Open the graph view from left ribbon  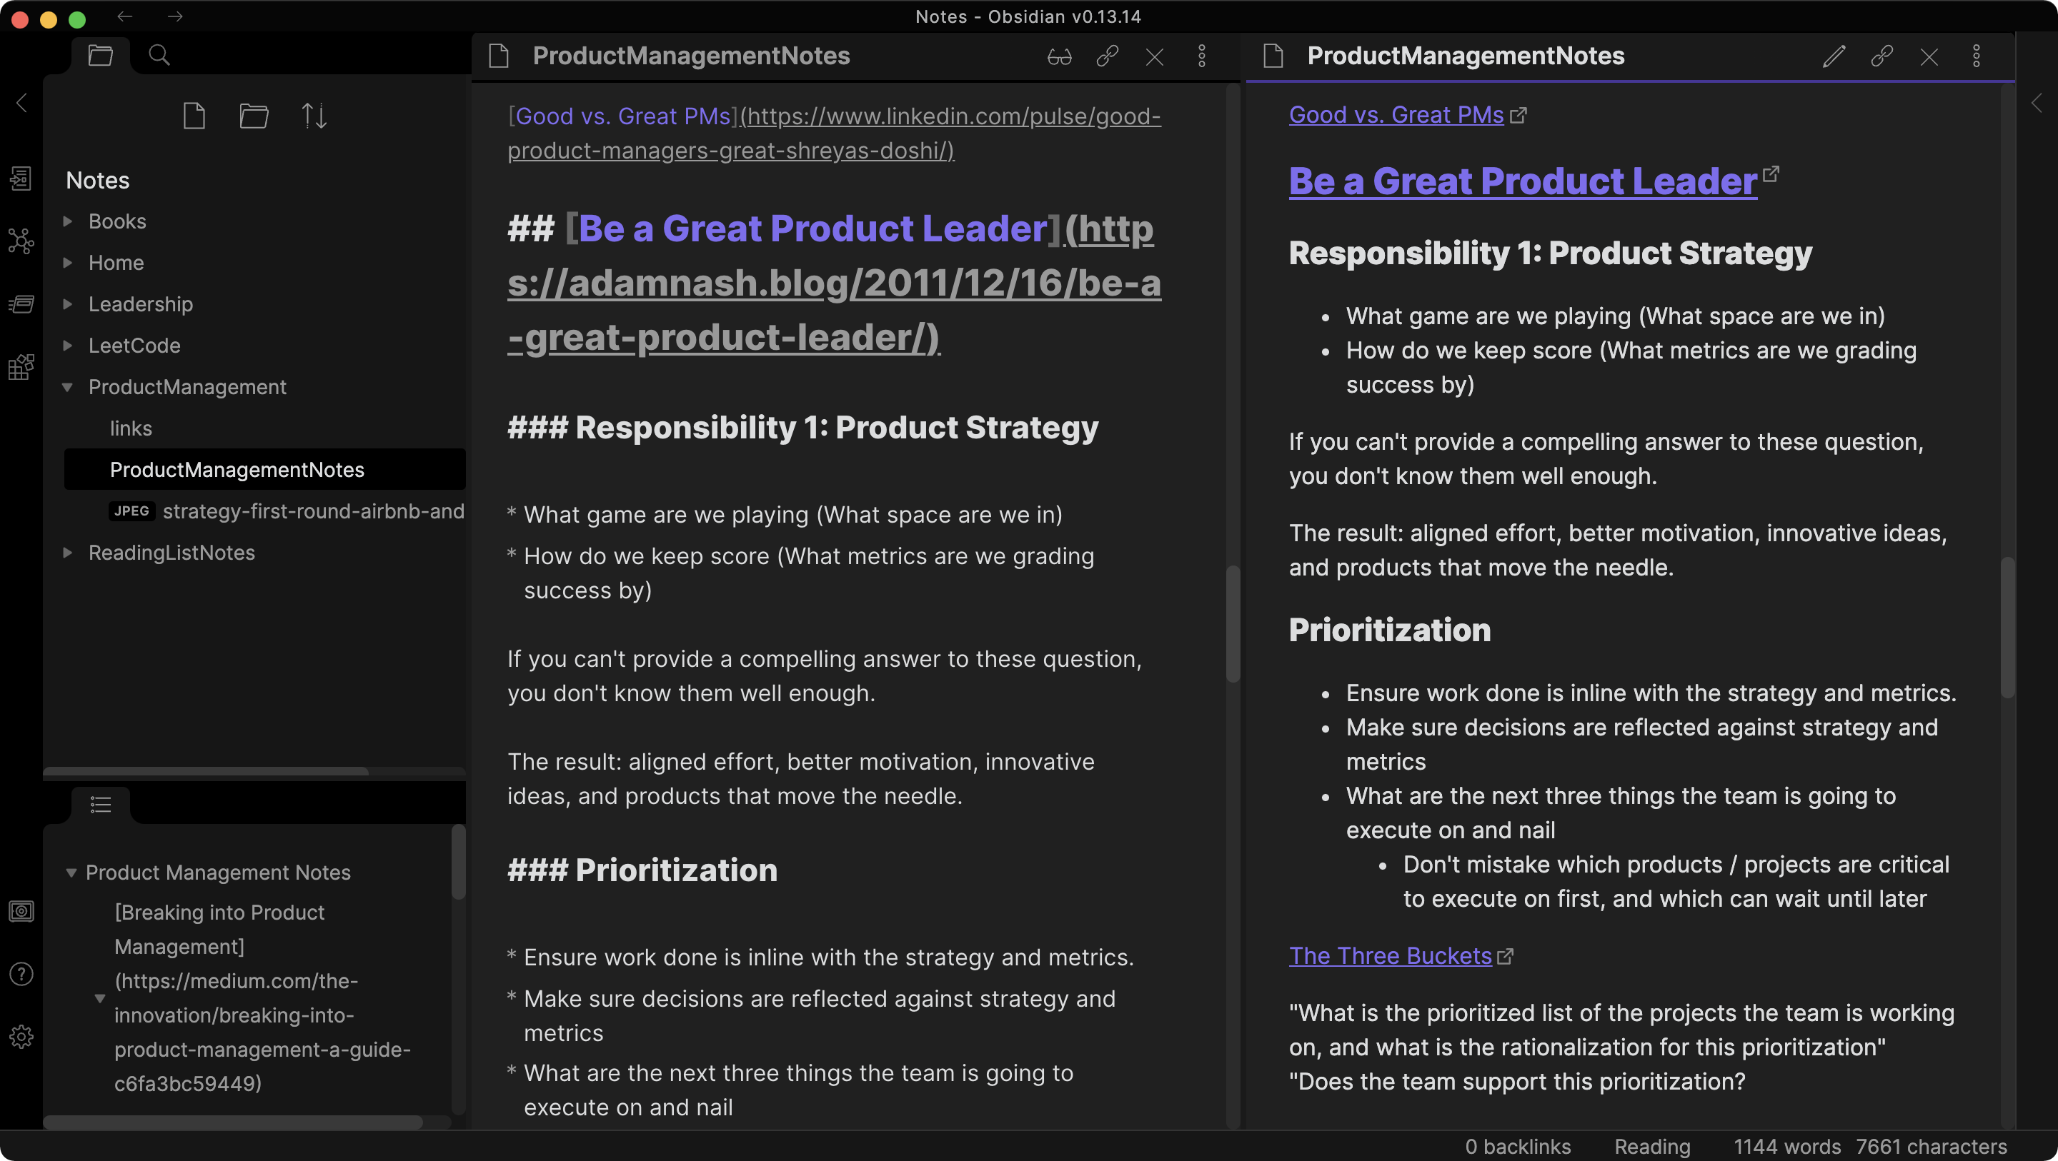(21, 241)
